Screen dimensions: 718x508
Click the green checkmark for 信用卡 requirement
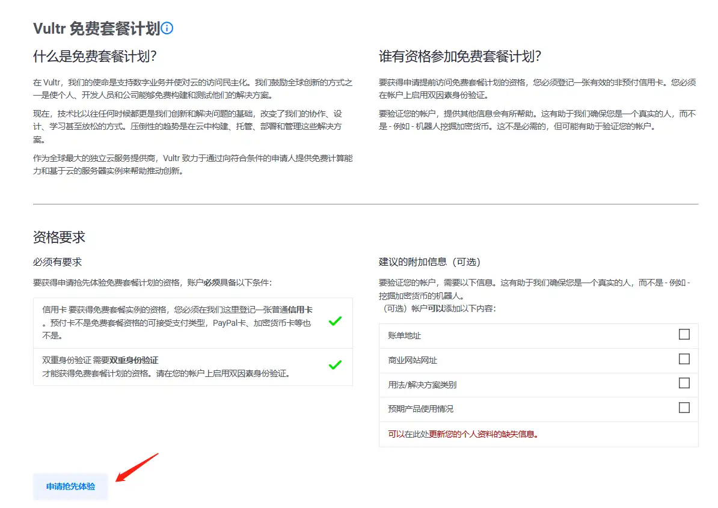click(x=335, y=321)
